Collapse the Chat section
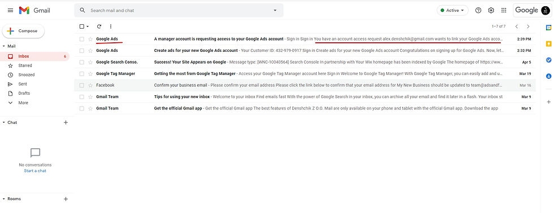 click(x=3, y=122)
